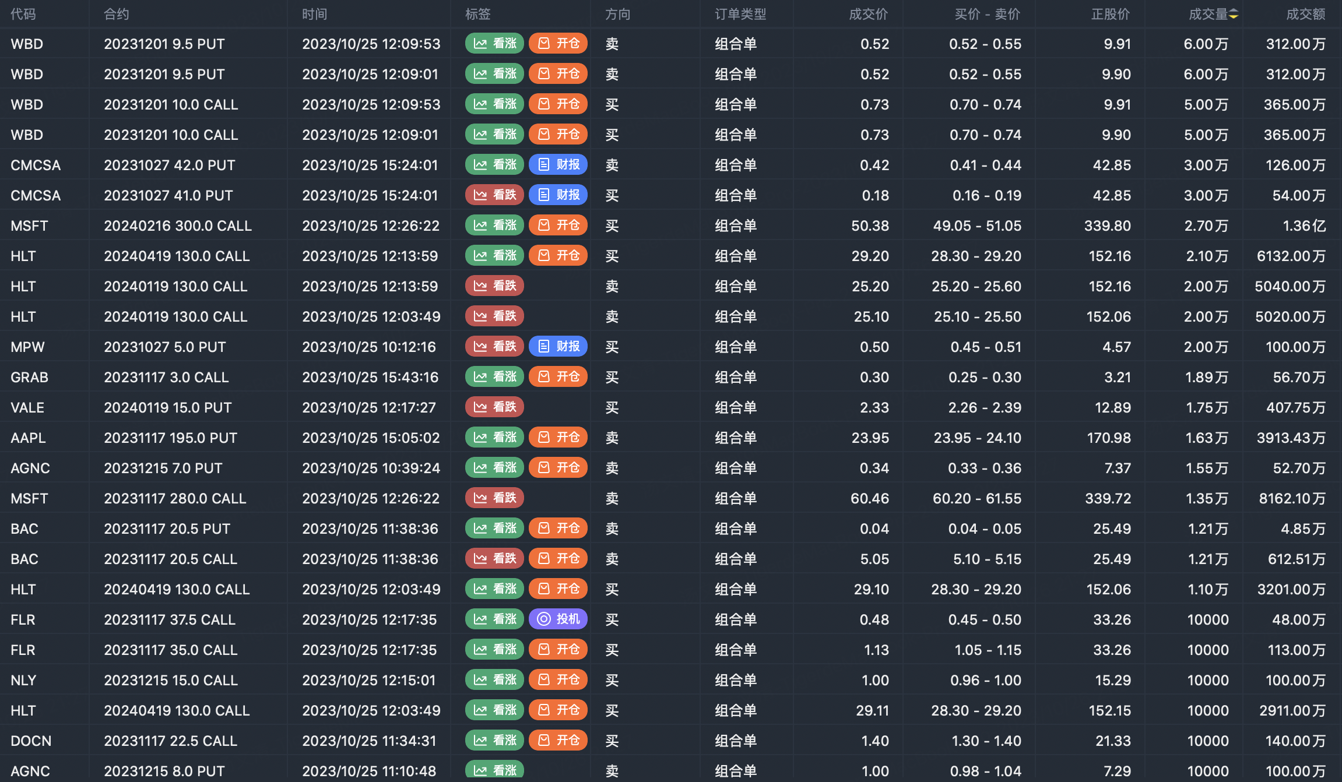This screenshot has width=1342, height=782.
Task: Click the 开仓 tag on the DOCN row
Action: click(558, 741)
